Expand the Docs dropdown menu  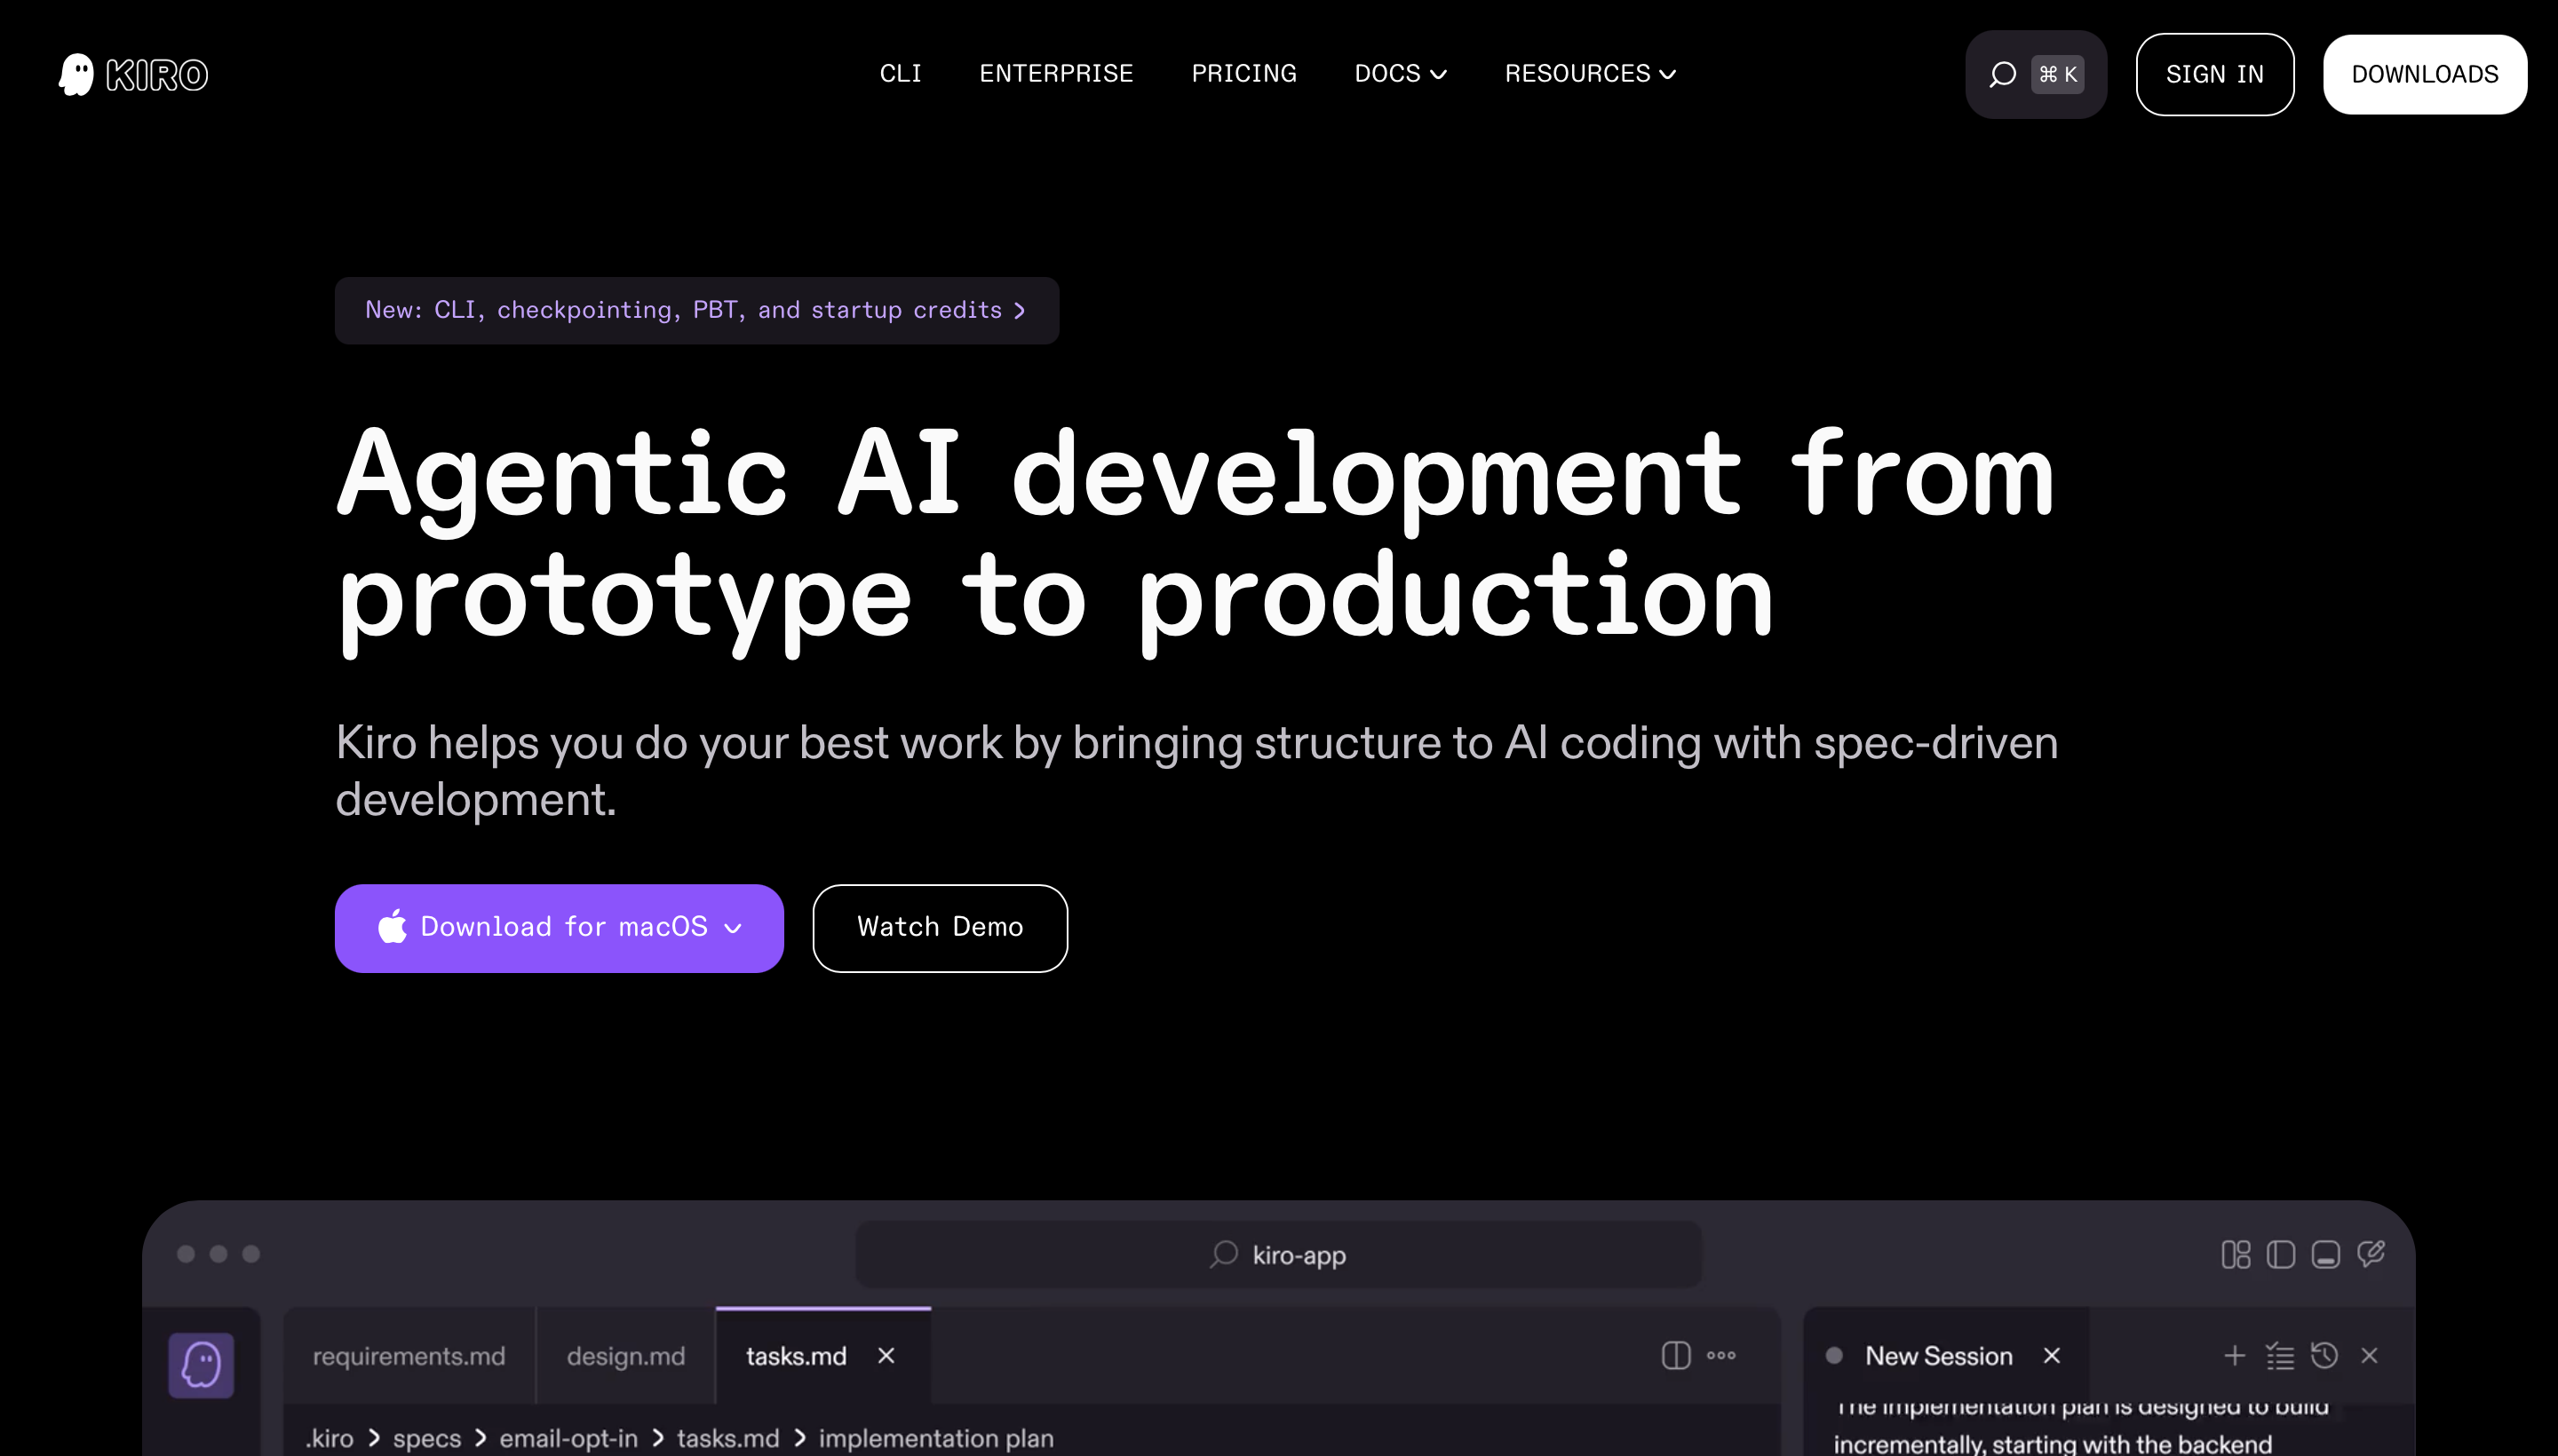coord(1400,74)
